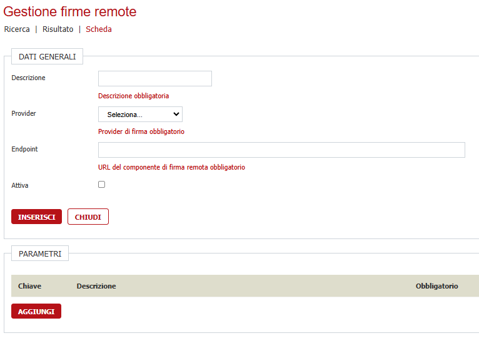Click the Attiva label text

point(20,185)
